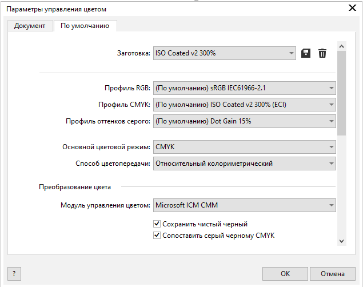
Task: Expand the 'Способ цветопередачи' dropdown
Action: coord(245,164)
